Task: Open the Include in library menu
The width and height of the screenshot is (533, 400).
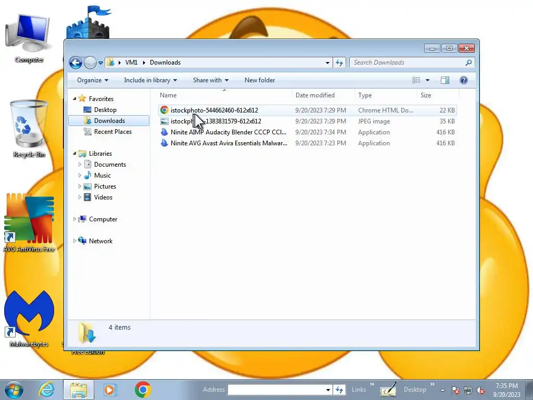Action: click(x=150, y=80)
